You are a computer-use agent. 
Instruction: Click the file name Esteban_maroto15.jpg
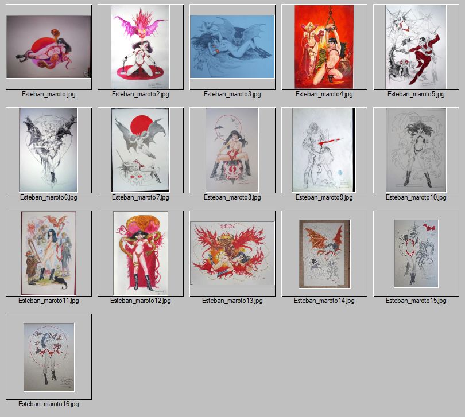pos(416,301)
